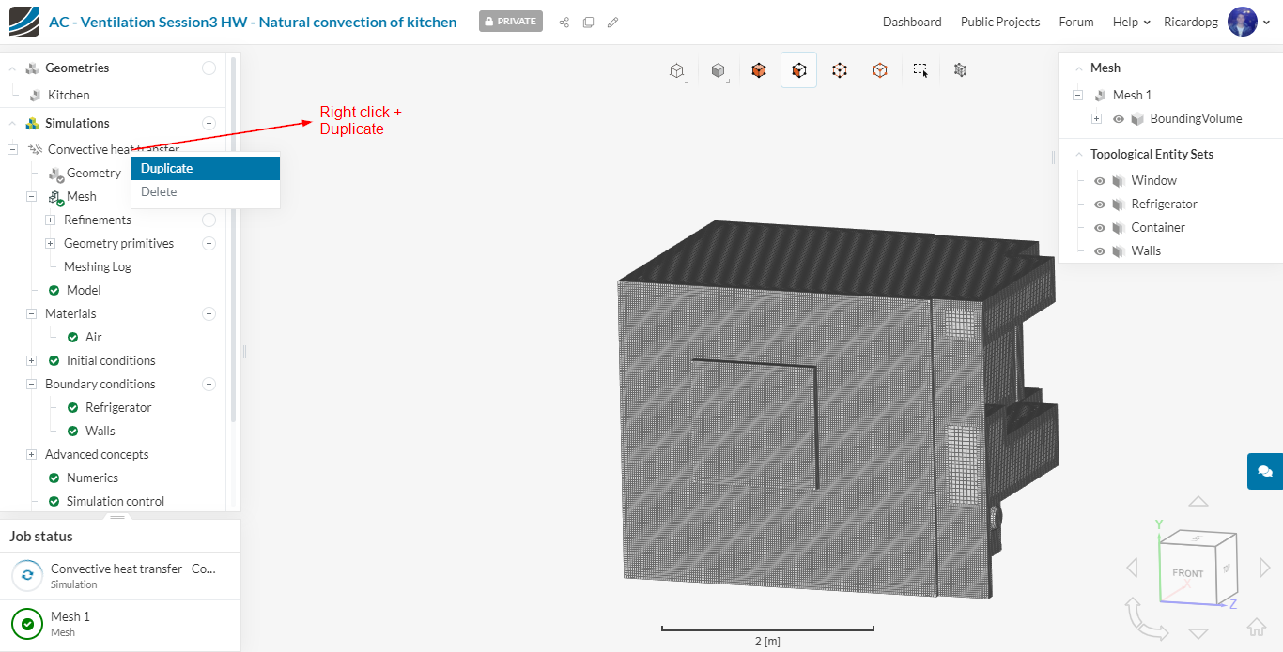
Task: Go to the Dashboard
Action: pyautogui.click(x=911, y=22)
